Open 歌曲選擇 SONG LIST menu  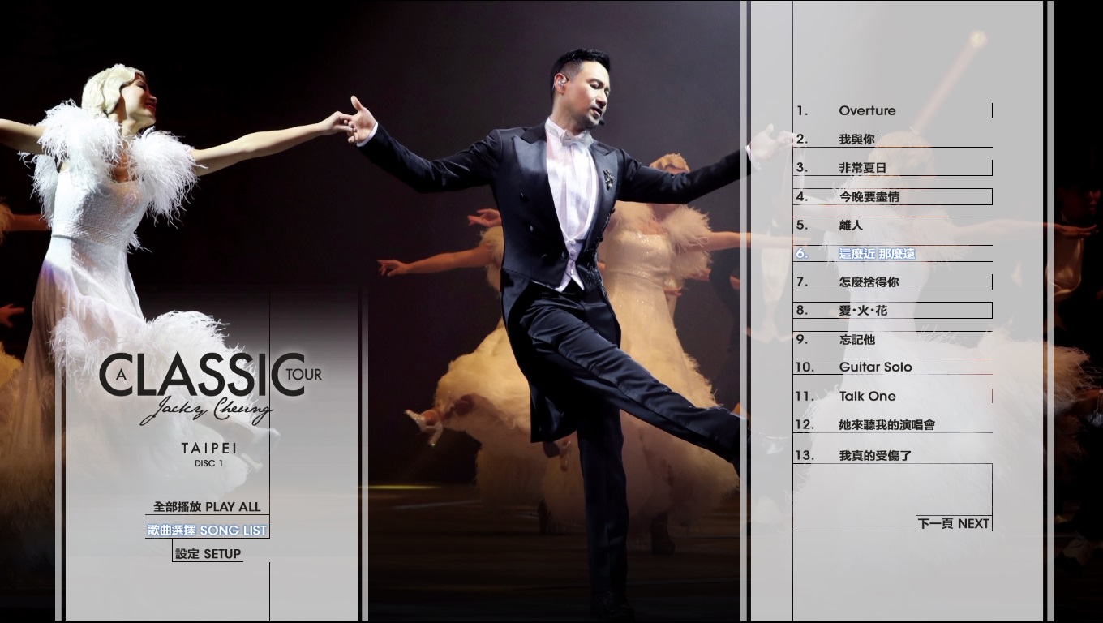(207, 531)
